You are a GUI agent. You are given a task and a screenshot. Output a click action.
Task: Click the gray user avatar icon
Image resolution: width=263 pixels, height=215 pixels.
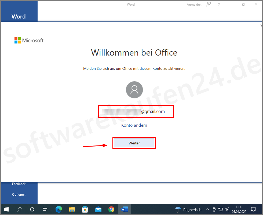[x=134, y=90]
